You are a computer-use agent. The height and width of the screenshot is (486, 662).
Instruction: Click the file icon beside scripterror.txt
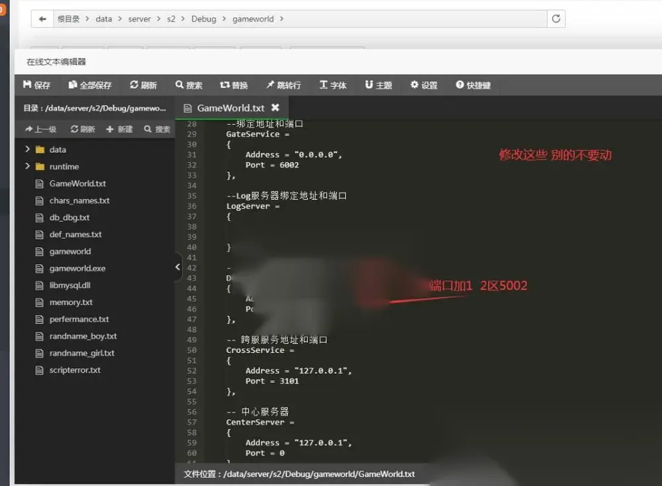point(39,370)
